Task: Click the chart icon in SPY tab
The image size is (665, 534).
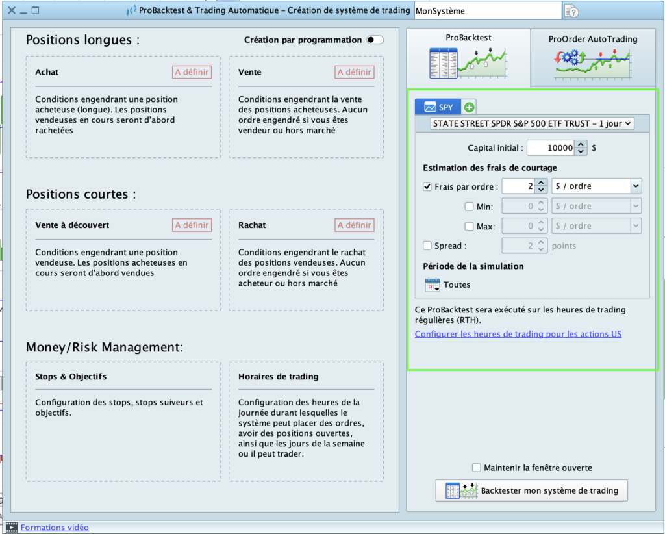Action: [x=430, y=107]
